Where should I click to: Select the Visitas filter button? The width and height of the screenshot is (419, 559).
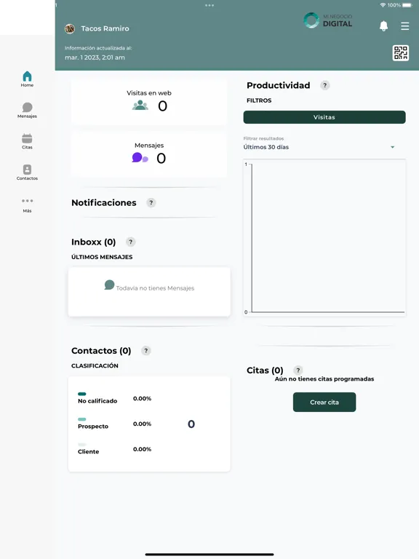[x=324, y=117]
